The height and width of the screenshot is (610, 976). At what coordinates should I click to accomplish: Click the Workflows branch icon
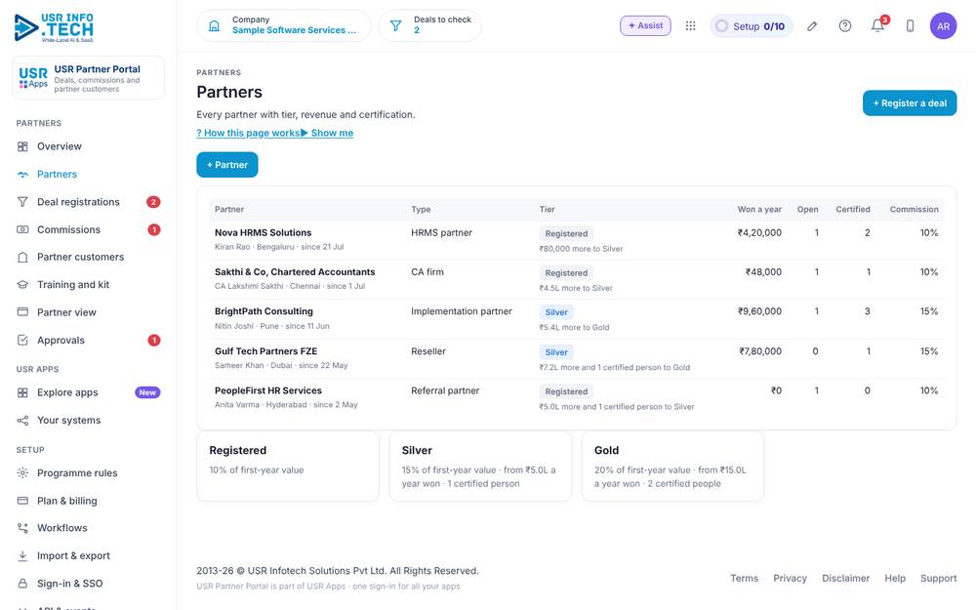click(x=22, y=528)
